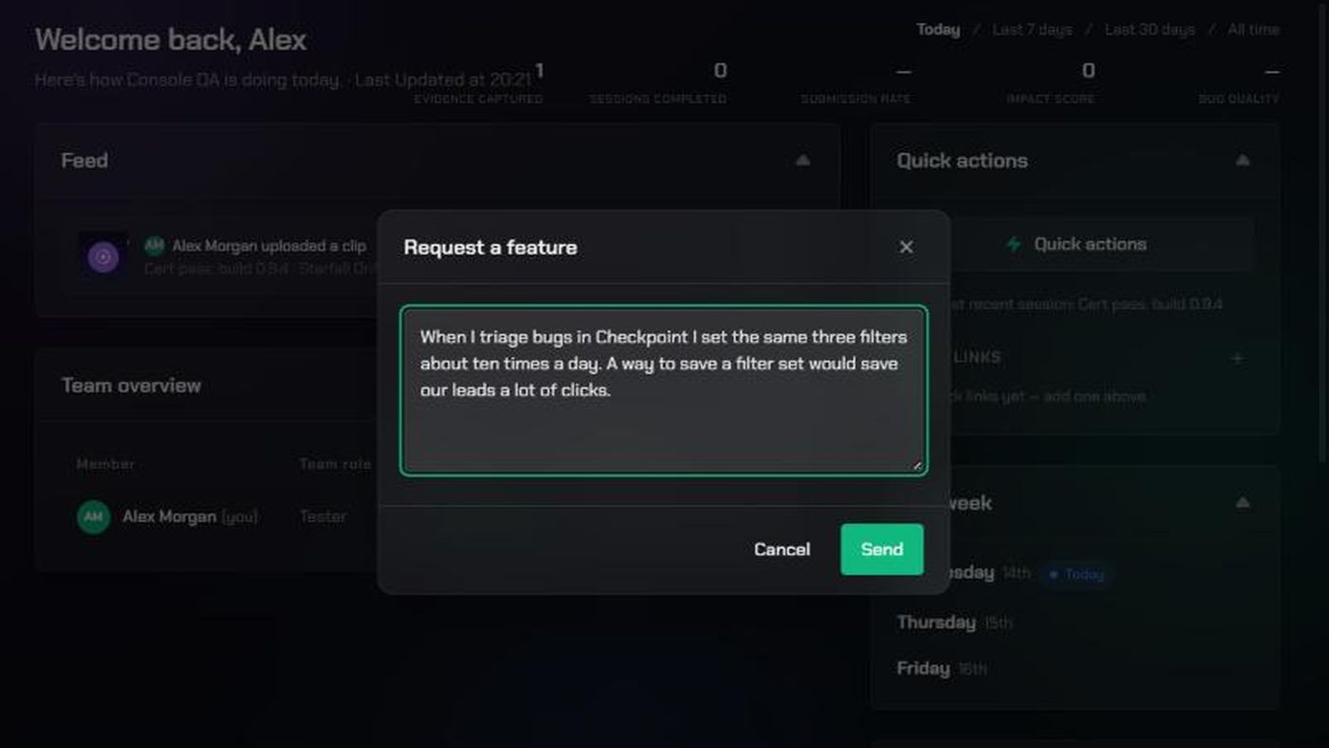The height and width of the screenshot is (748, 1329).
Task: Close the Request a feature dialog
Action: click(x=906, y=247)
